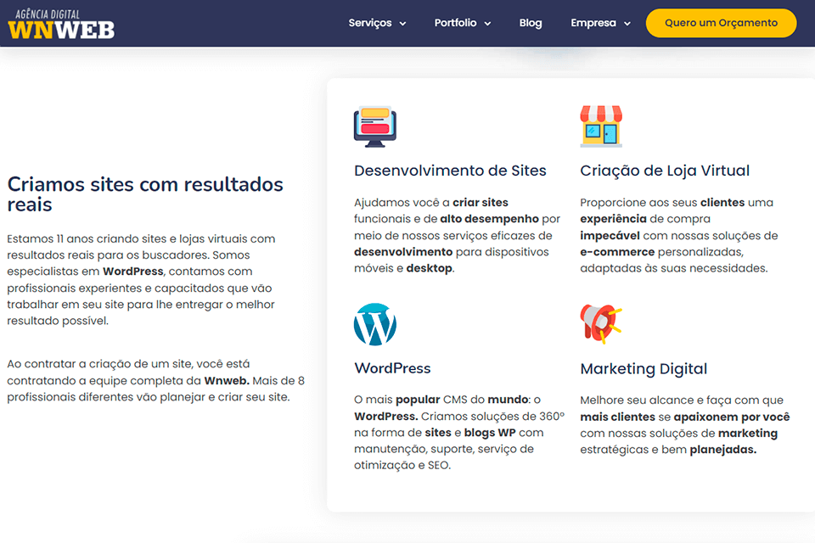
Task: Click the bold text 'alto desempenho'
Action: click(x=489, y=219)
